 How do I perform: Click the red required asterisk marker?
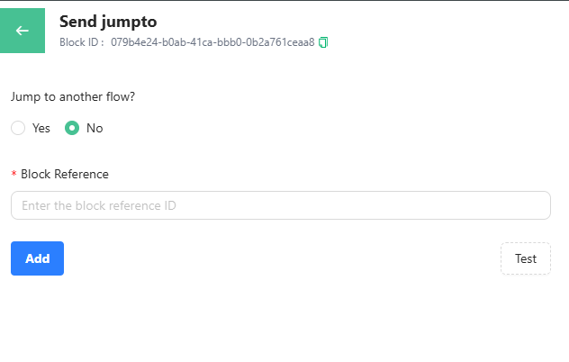14,174
